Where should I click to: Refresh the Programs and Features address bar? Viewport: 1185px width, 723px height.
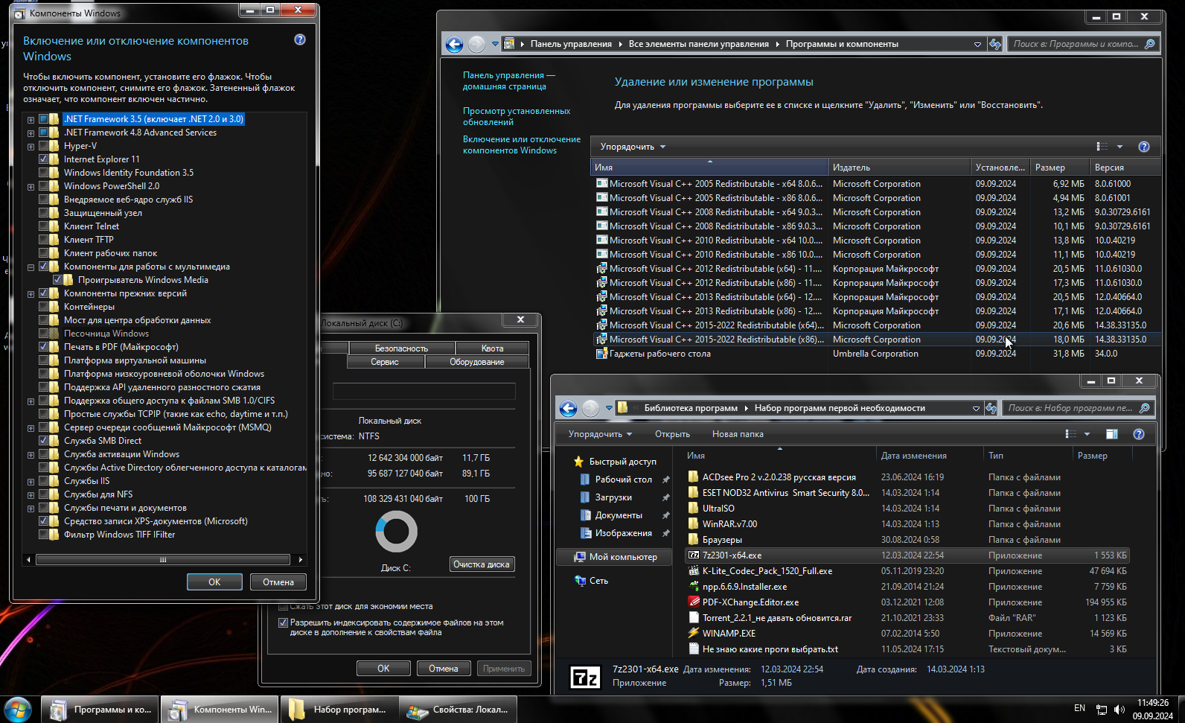(995, 44)
